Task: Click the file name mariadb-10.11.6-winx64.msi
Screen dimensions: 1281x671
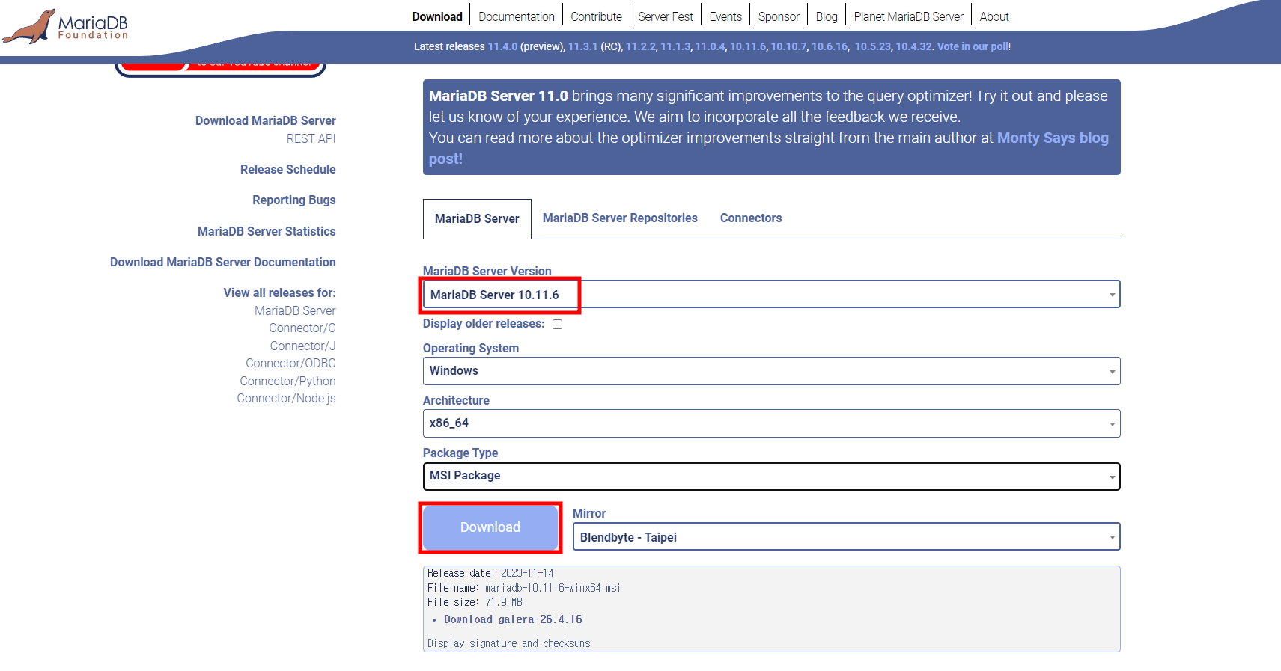Action: click(553, 588)
